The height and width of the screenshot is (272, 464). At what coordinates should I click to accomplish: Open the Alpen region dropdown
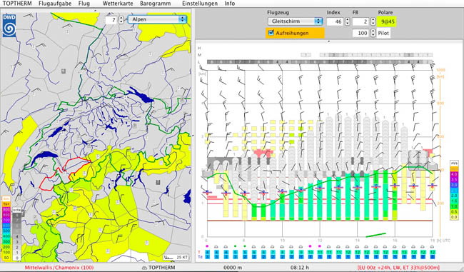click(x=157, y=19)
